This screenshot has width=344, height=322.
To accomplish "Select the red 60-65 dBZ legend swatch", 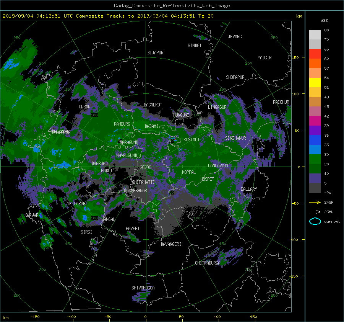I will click(x=315, y=54).
